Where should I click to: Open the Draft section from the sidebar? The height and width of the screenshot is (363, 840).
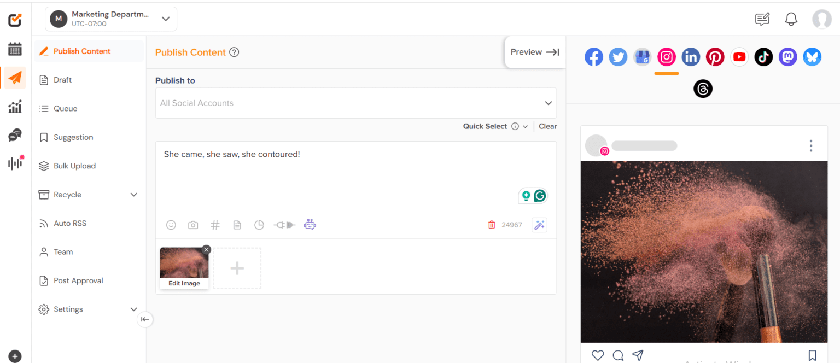pyautogui.click(x=62, y=79)
